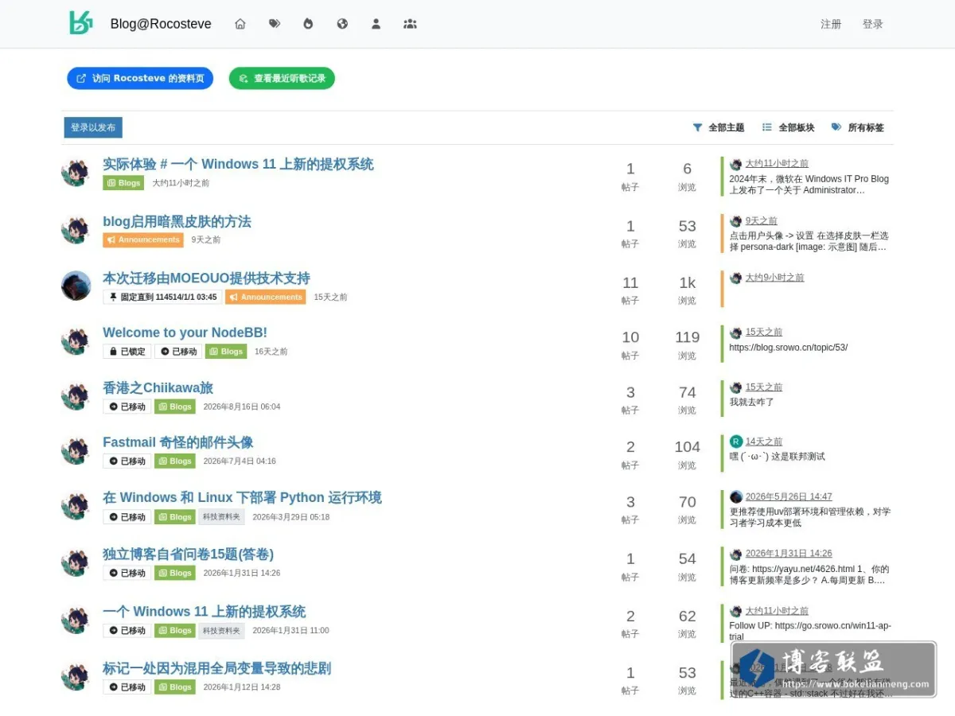Click last post time 大约9小时之前 link
This screenshot has height=716, width=955.
(x=774, y=278)
